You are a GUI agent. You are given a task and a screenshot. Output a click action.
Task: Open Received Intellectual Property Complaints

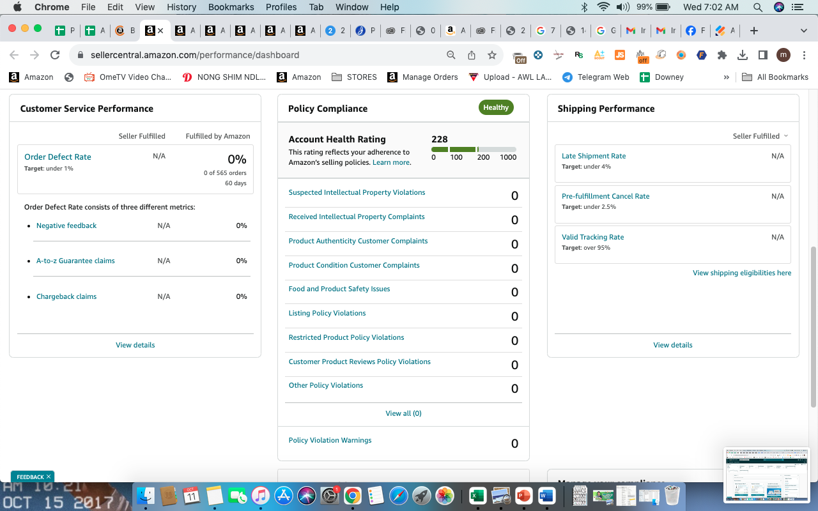pos(357,217)
